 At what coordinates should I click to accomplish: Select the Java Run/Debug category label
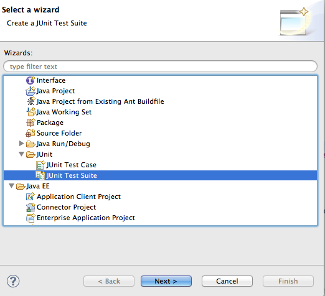coord(63,144)
